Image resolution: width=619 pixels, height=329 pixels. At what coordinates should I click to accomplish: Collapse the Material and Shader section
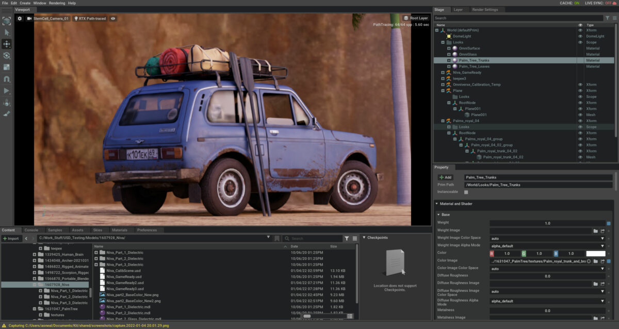click(x=438, y=203)
